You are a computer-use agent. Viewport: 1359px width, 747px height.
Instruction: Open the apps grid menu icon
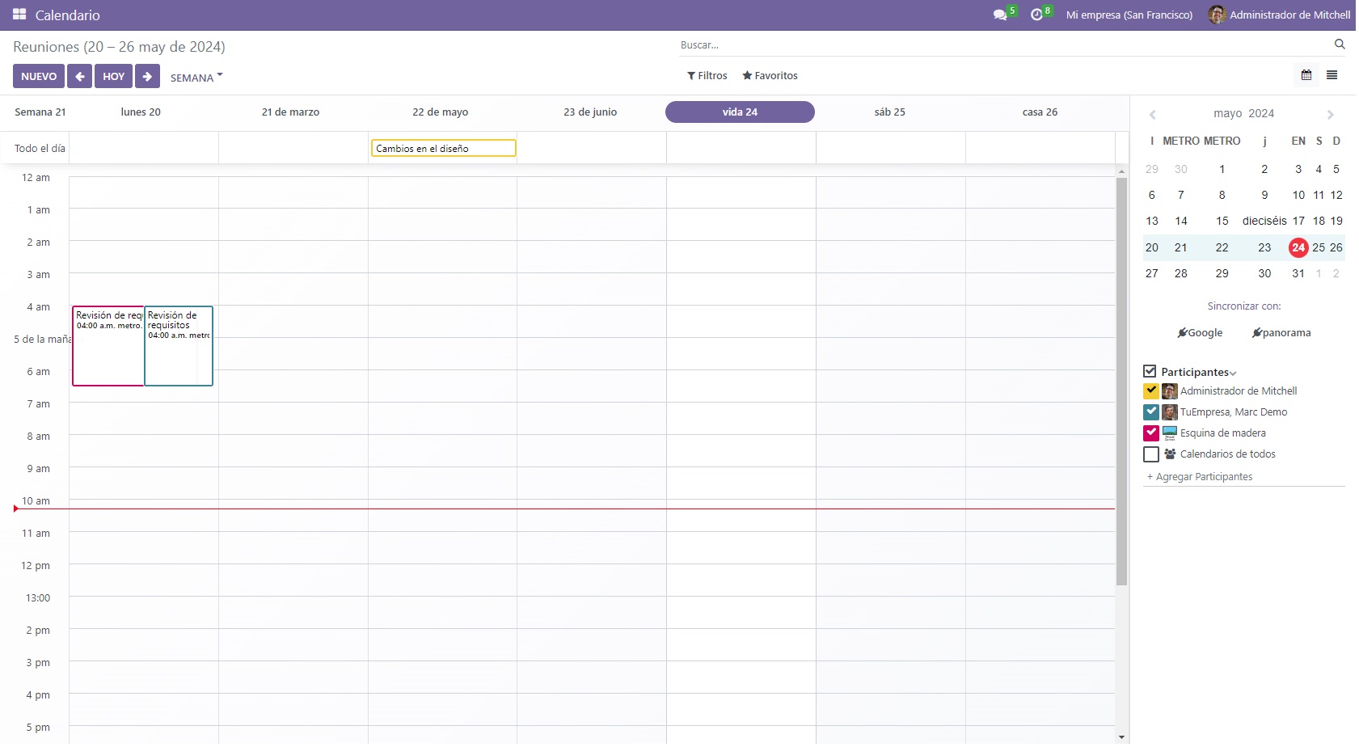(x=19, y=15)
